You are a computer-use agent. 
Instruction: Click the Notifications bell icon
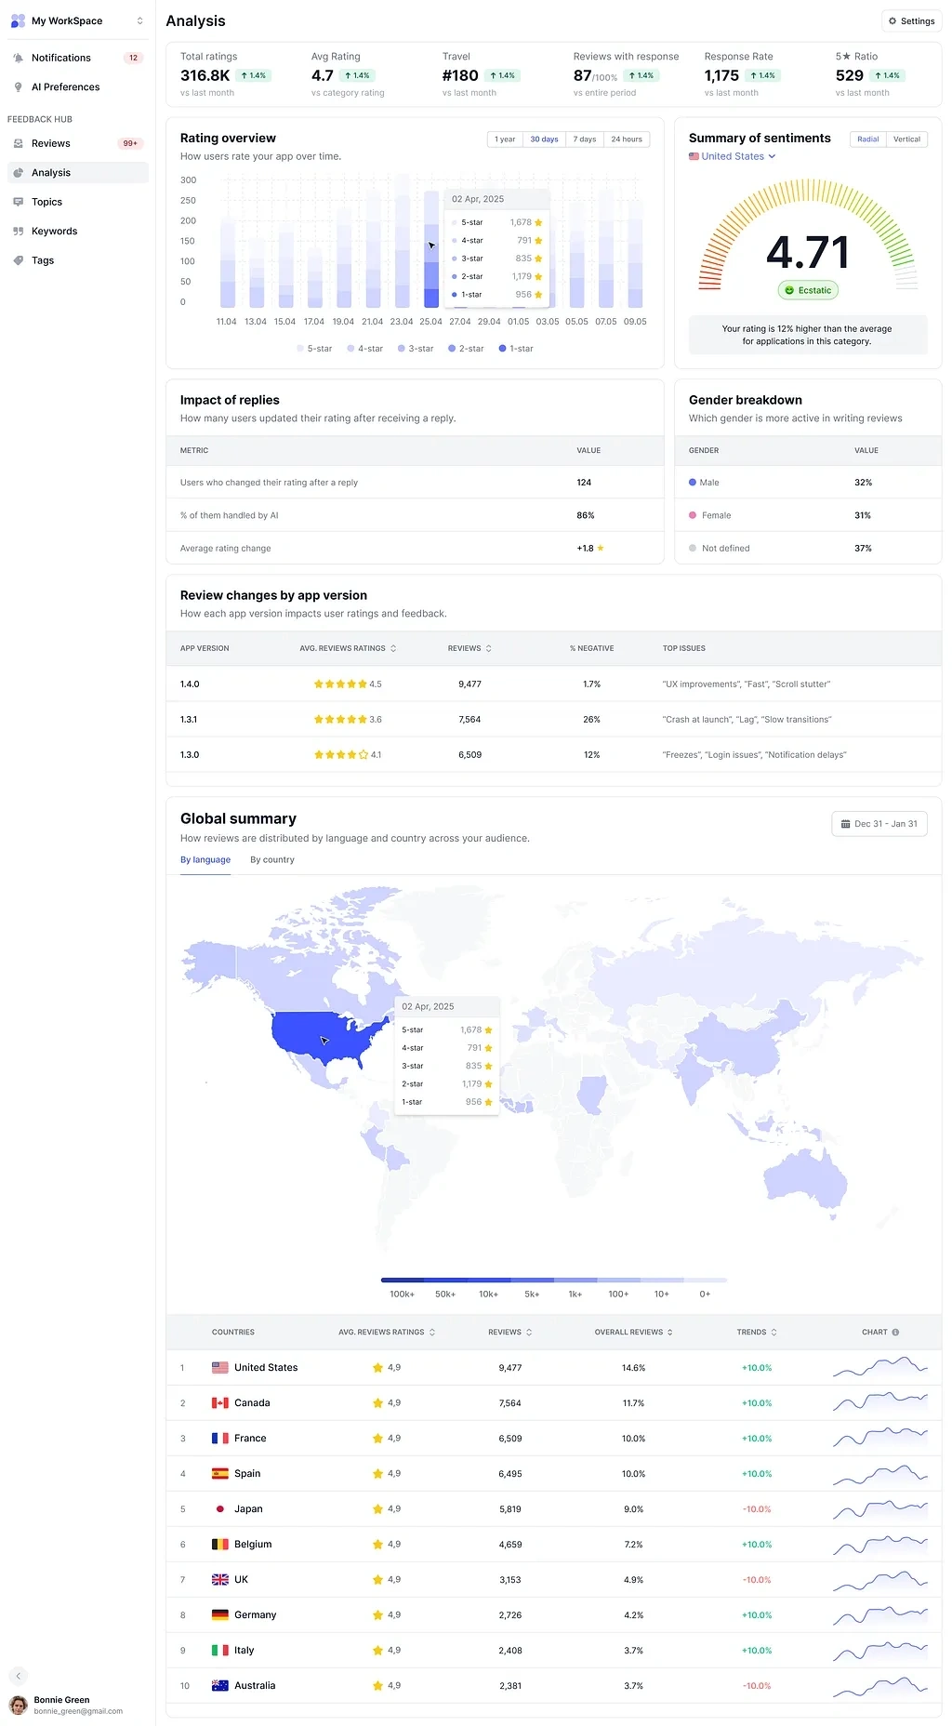click(19, 58)
